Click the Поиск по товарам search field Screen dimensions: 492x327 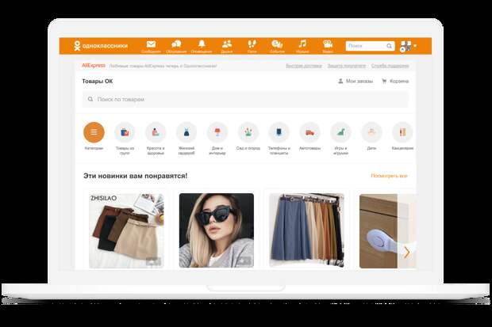[x=245, y=99]
